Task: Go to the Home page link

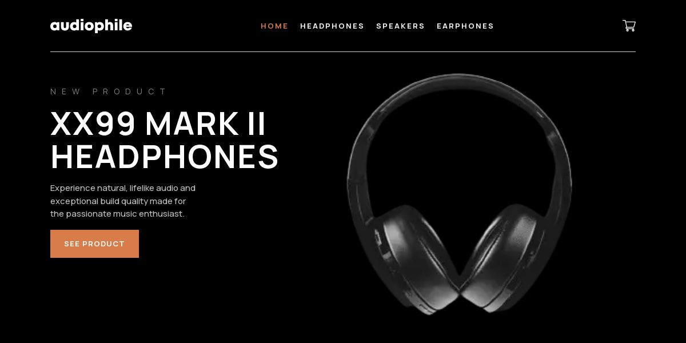Action: (x=274, y=26)
